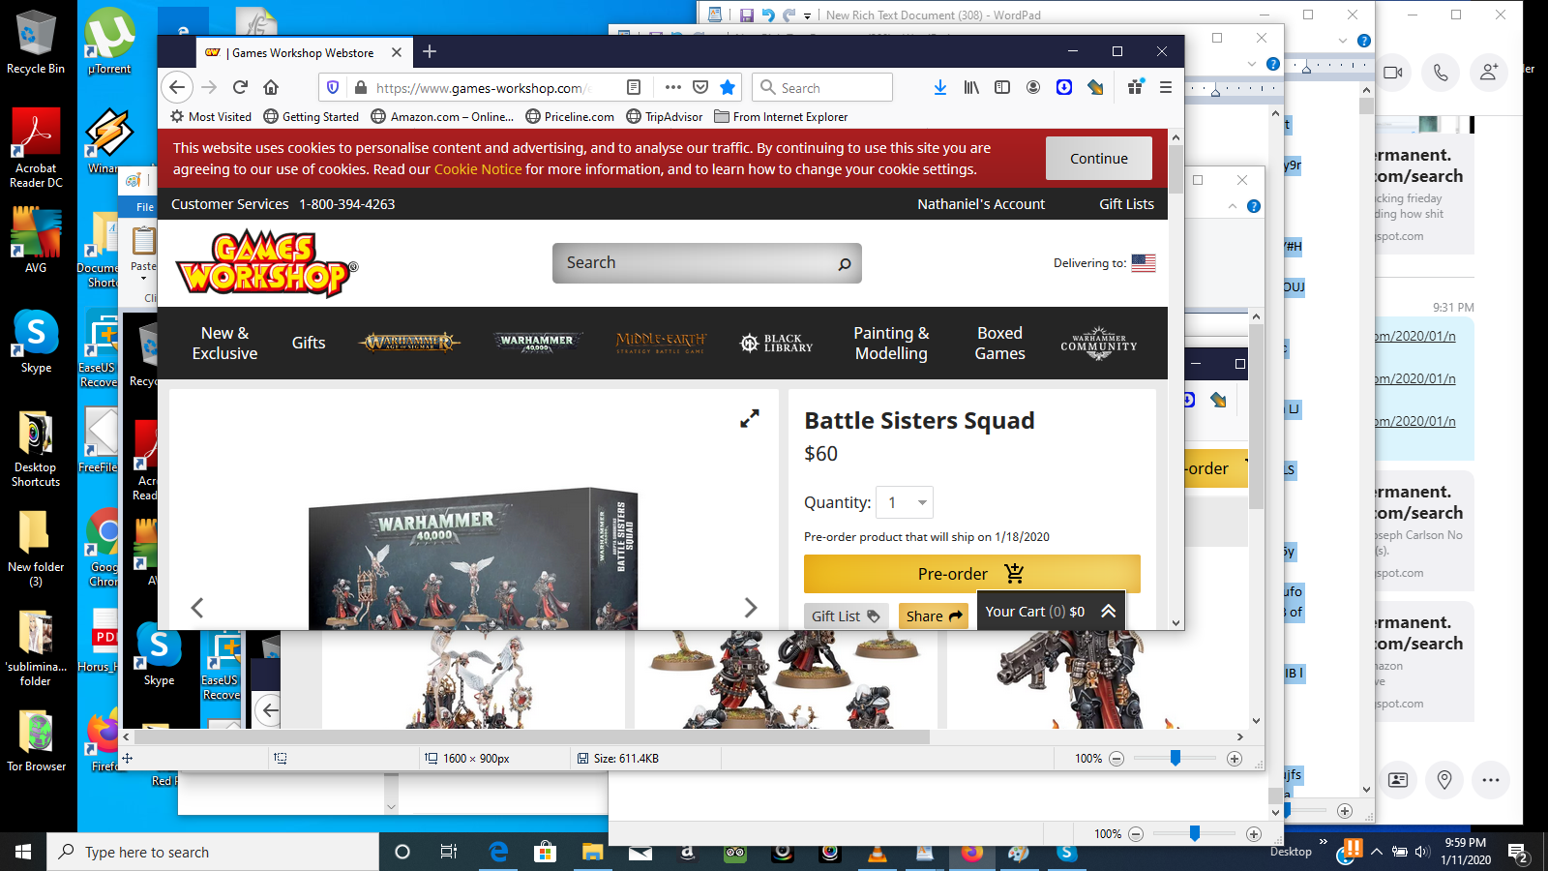Open the File tab in background WordPad

coord(145,207)
